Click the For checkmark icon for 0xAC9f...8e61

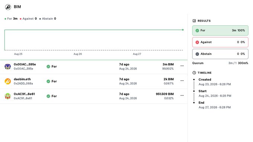(x=48, y=96)
